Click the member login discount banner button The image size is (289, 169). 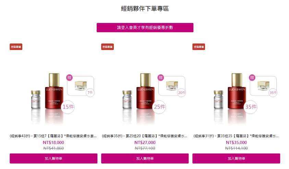[145, 28]
